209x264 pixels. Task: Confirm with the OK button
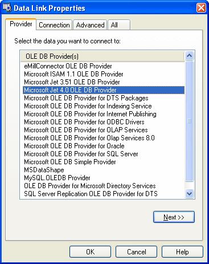[90, 252]
